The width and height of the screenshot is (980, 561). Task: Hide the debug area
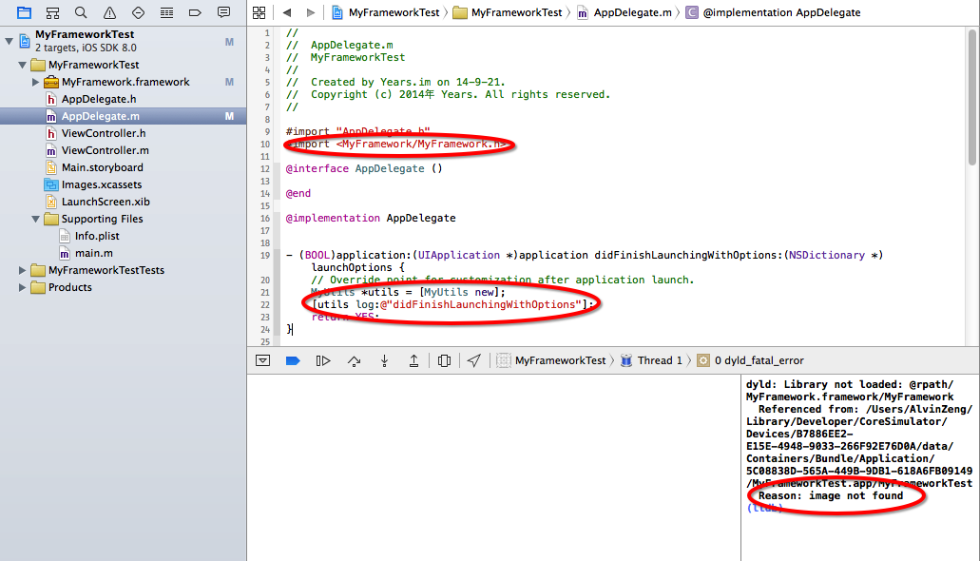[x=263, y=361]
